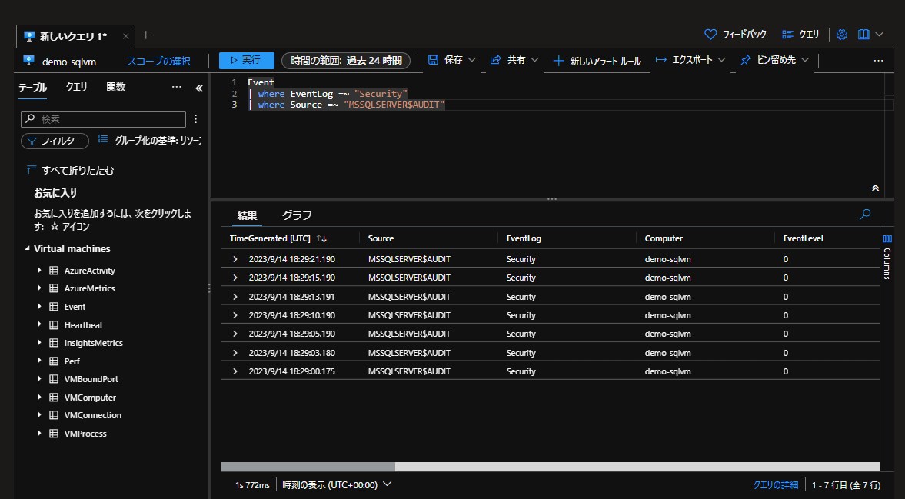This screenshot has width=905, height=499.
Task: Click the Feedback heart icon
Action: coord(710,35)
